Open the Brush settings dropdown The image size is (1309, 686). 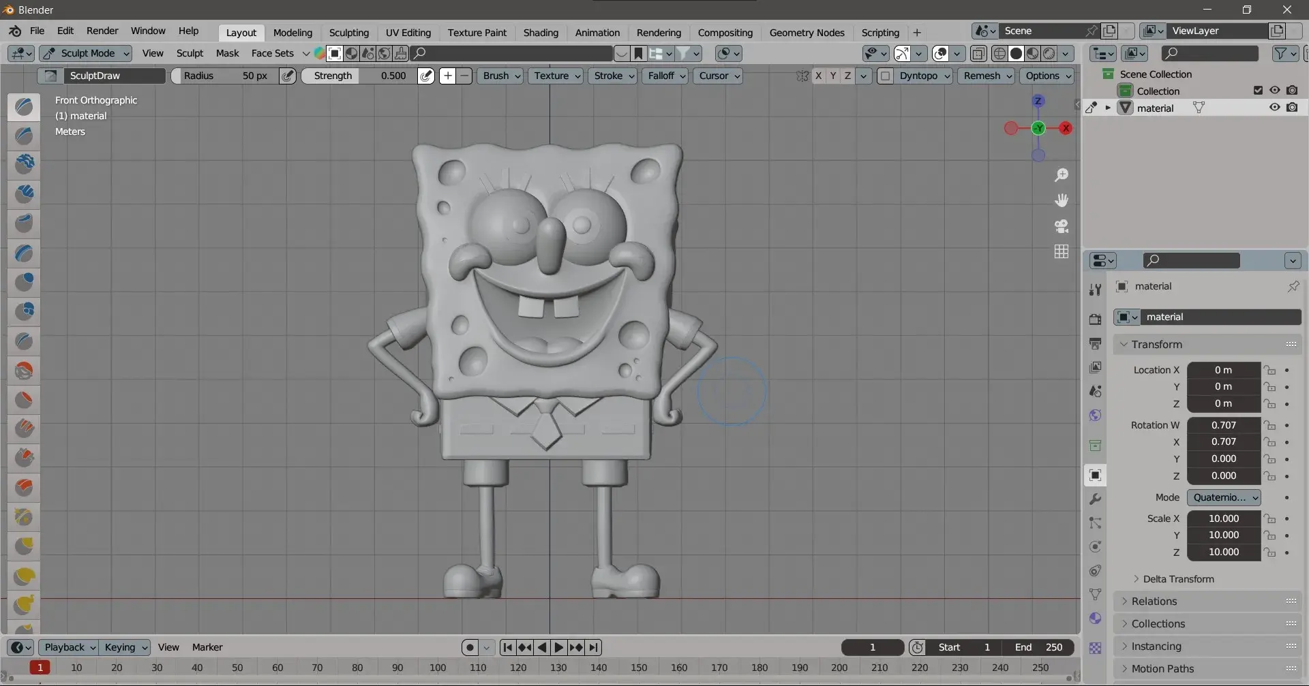click(501, 76)
